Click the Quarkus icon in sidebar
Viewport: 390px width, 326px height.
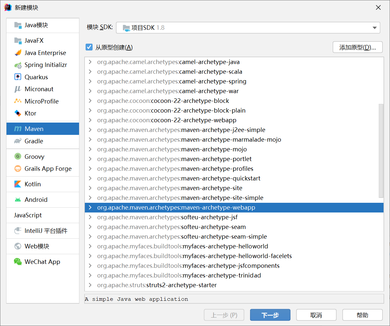18,77
